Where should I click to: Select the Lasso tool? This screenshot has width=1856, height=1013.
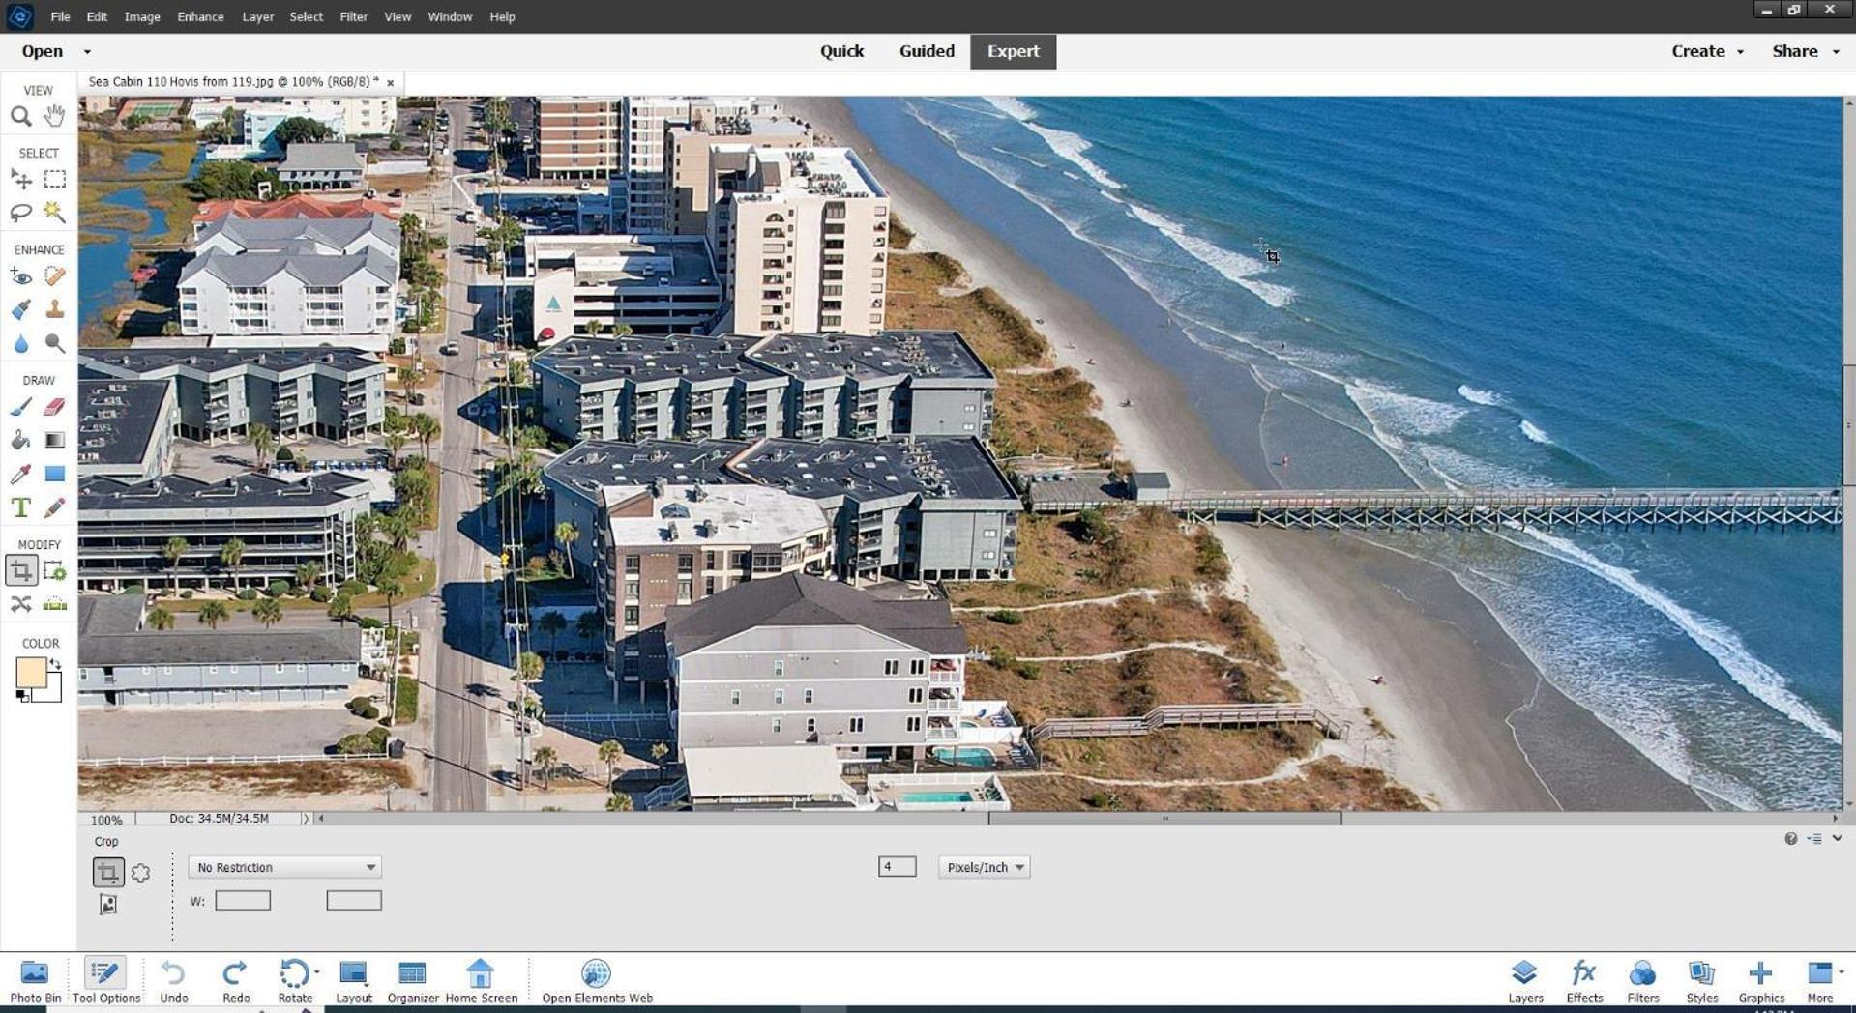click(x=20, y=212)
